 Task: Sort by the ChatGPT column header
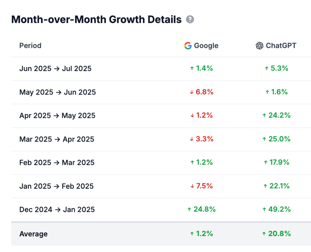(x=276, y=45)
